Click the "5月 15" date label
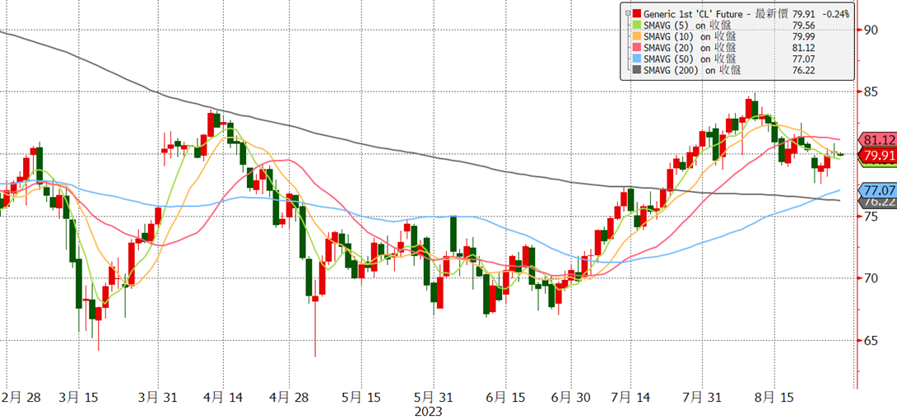 [x=363, y=397]
